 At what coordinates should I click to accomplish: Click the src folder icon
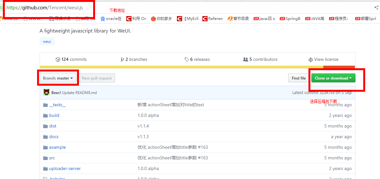point(45,158)
